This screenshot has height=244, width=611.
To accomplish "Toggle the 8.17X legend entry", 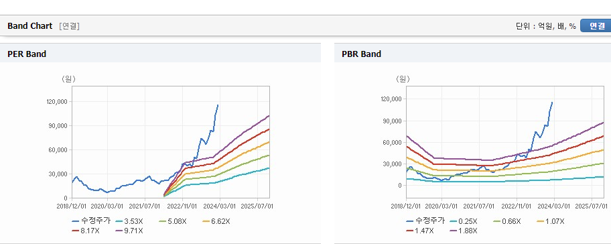I will click(86, 231).
